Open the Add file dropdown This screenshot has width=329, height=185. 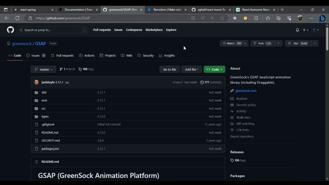pos(192,69)
